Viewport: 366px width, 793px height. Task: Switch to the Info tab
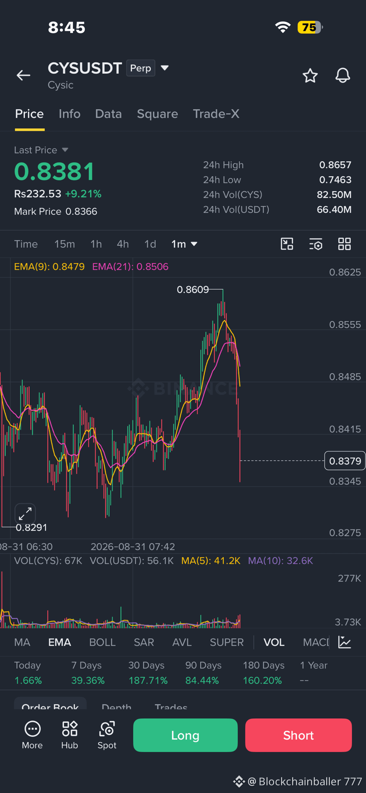click(69, 114)
